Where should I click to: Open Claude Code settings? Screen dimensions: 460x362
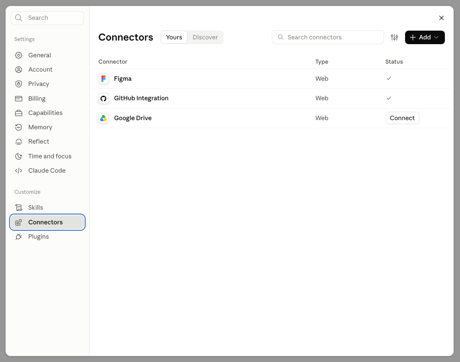point(47,170)
